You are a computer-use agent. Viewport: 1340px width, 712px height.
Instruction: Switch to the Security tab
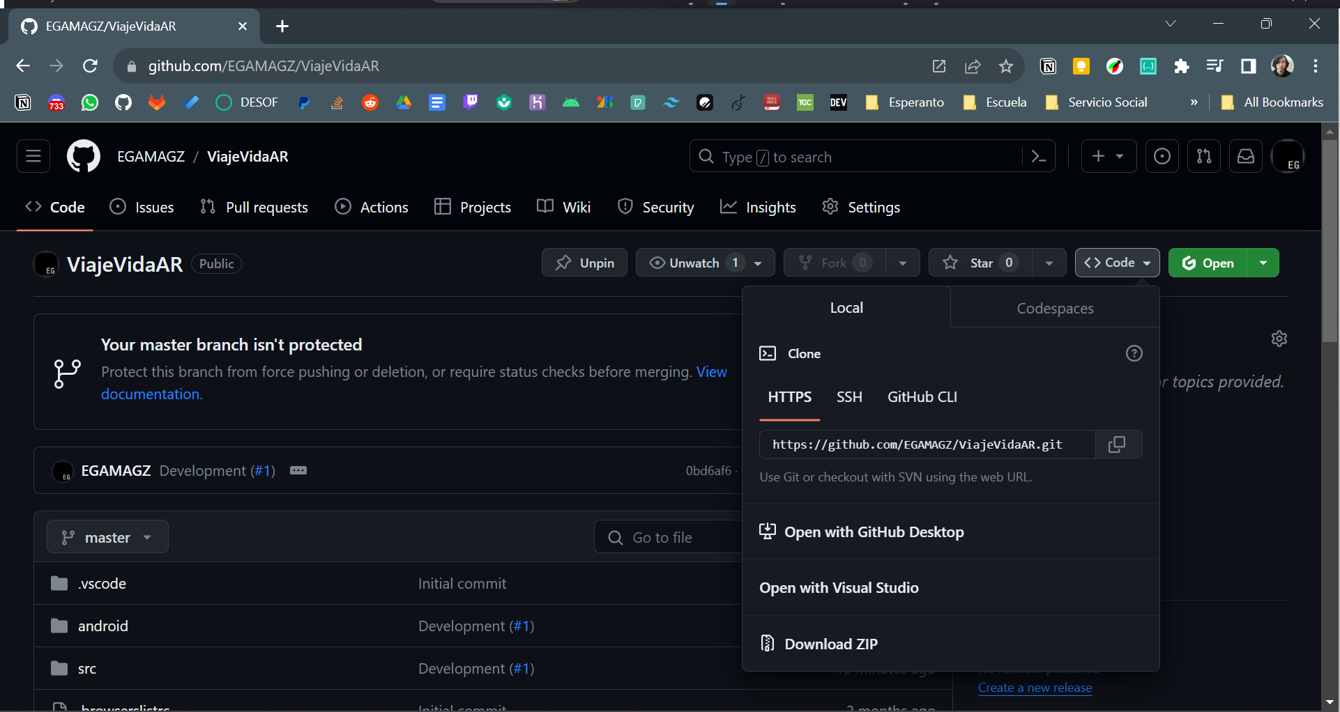point(656,207)
